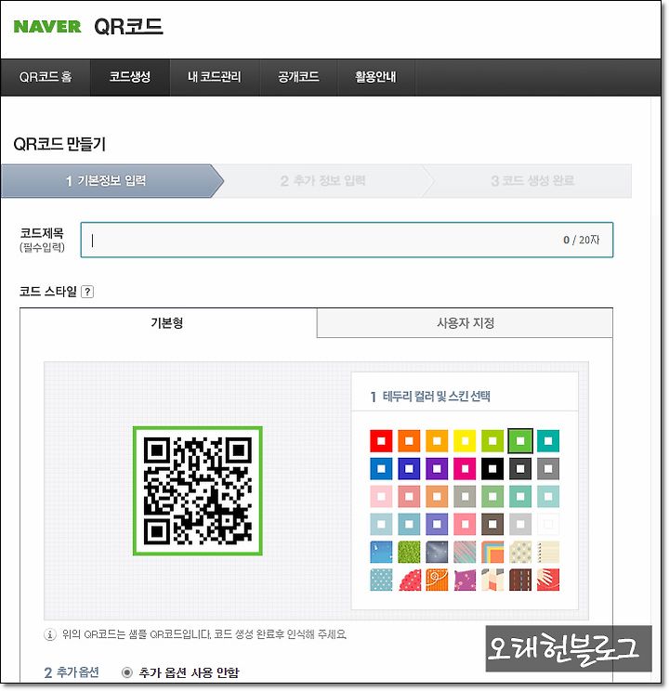
Task: Apply the light silver border color
Action: pyautogui.click(x=520, y=524)
